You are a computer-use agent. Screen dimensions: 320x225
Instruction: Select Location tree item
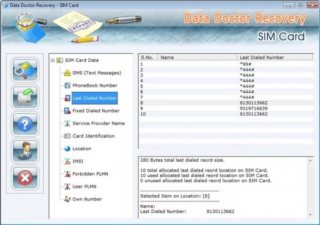(82, 149)
